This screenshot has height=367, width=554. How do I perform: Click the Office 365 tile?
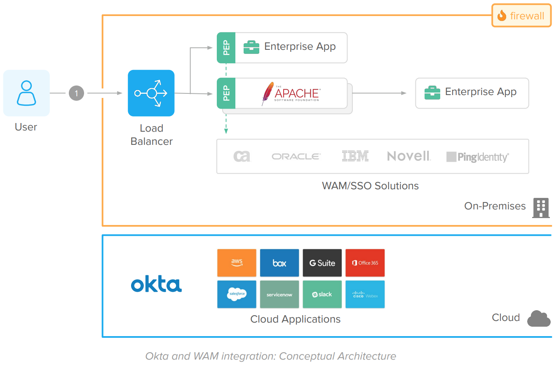coord(365,262)
